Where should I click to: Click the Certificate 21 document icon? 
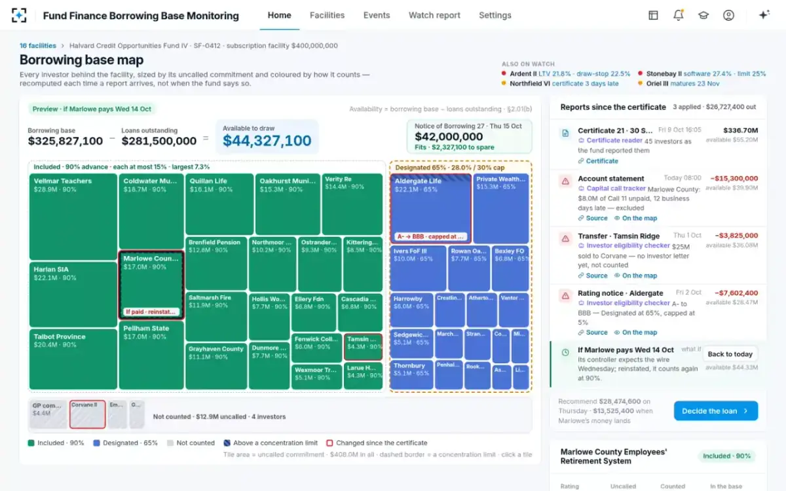click(x=565, y=133)
